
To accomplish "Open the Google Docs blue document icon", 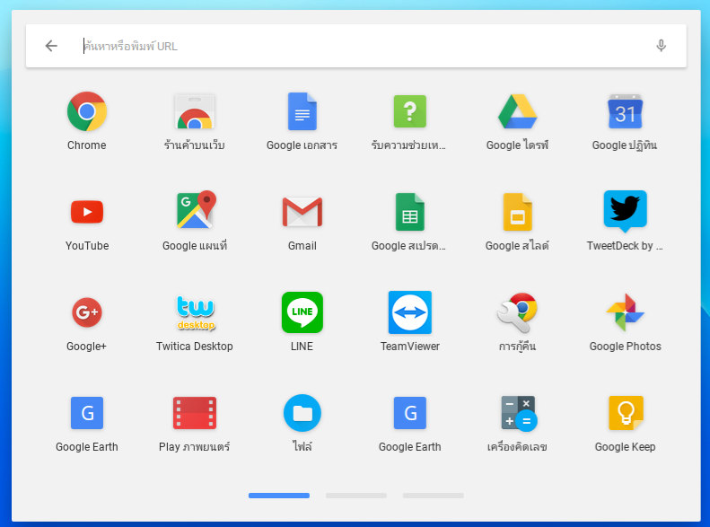I will [302, 111].
